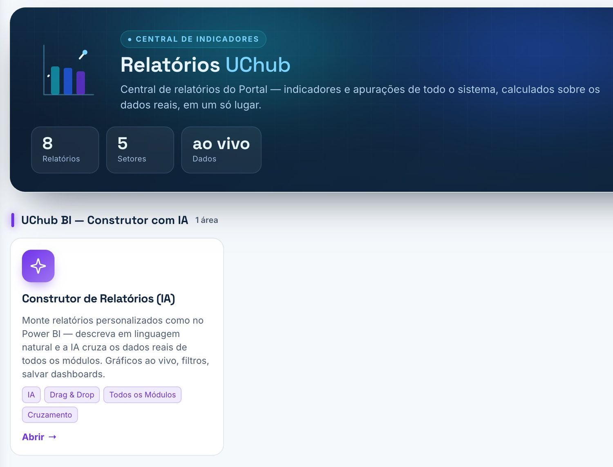Click the ao vivo Dados stat card
The width and height of the screenshot is (613, 467).
pos(221,150)
